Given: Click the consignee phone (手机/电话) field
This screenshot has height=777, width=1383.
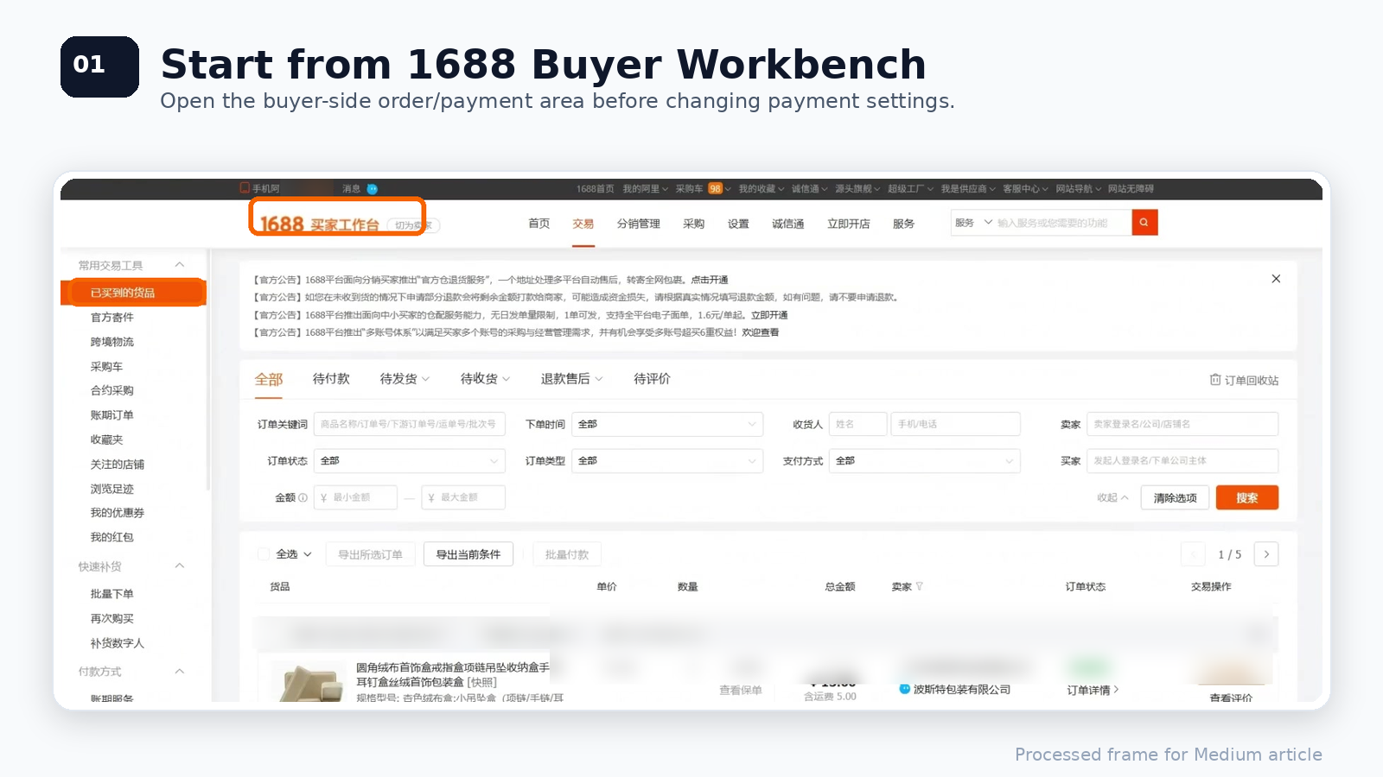Looking at the screenshot, I should [956, 424].
